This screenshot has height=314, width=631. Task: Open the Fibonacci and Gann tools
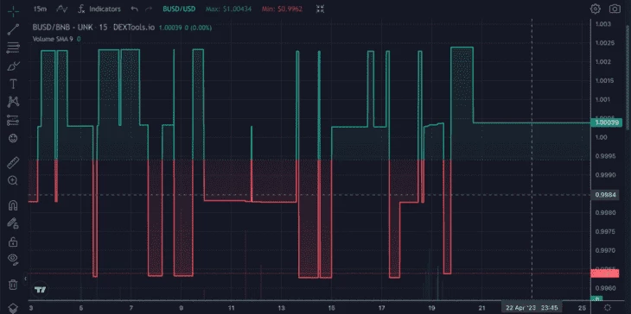[x=13, y=47]
